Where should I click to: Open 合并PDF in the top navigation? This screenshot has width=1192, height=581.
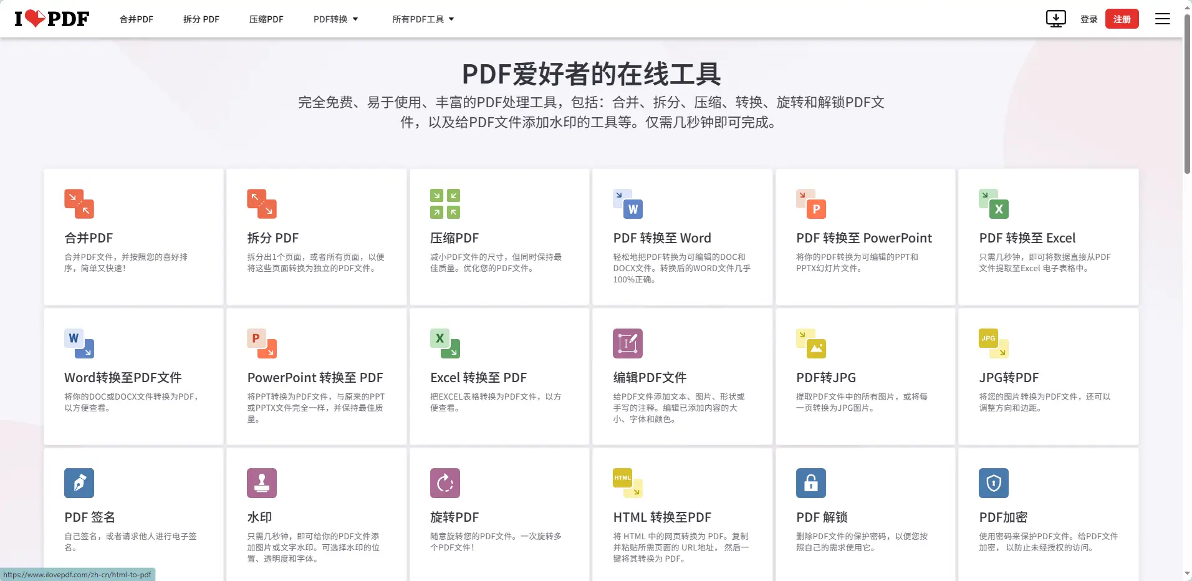[137, 19]
